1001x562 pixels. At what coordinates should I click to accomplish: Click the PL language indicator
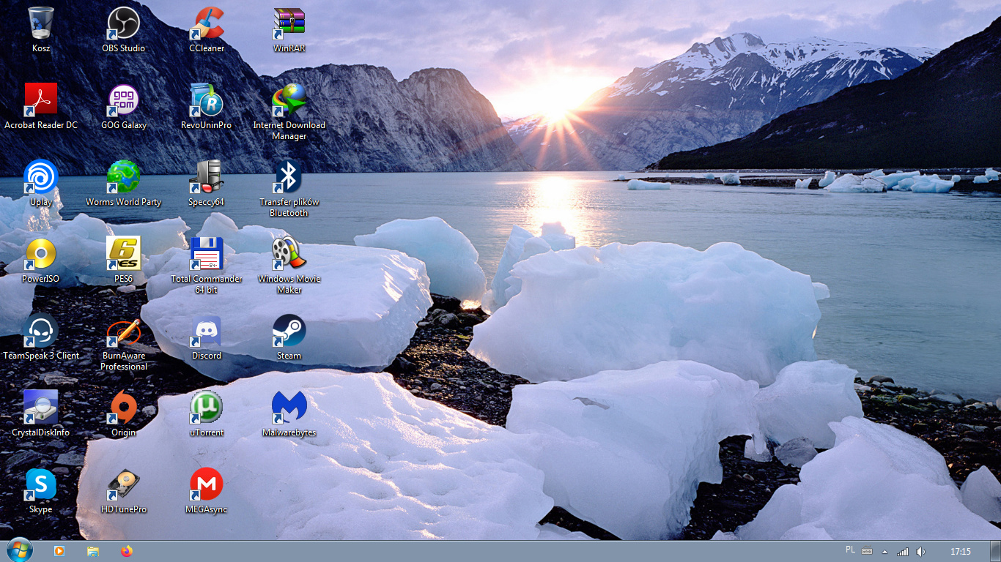(850, 550)
